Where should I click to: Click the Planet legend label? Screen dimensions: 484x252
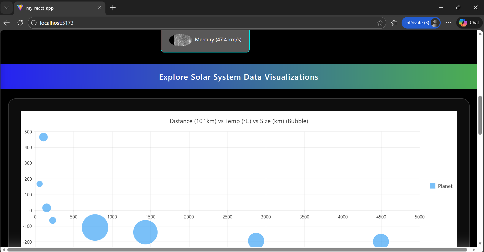coord(445,186)
